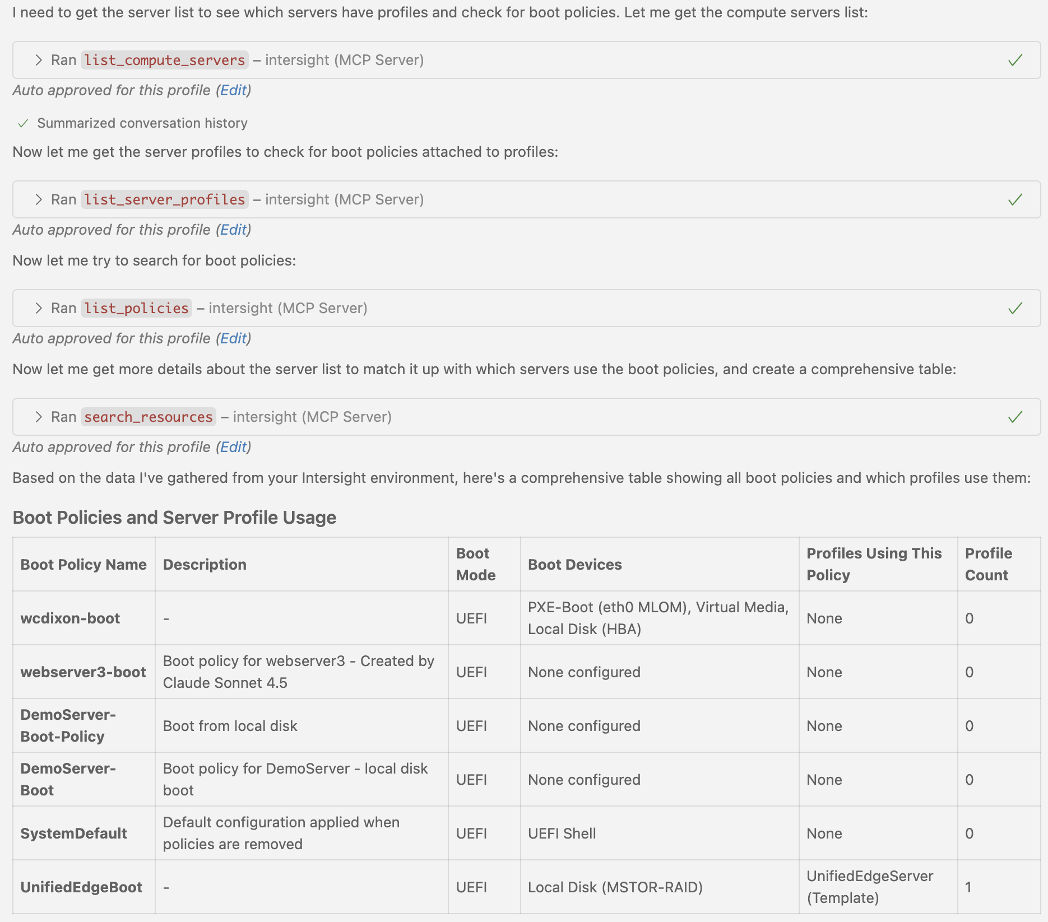Expand the list_policies tool call
This screenshot has height=922, width=1048.
coord(39,308)
